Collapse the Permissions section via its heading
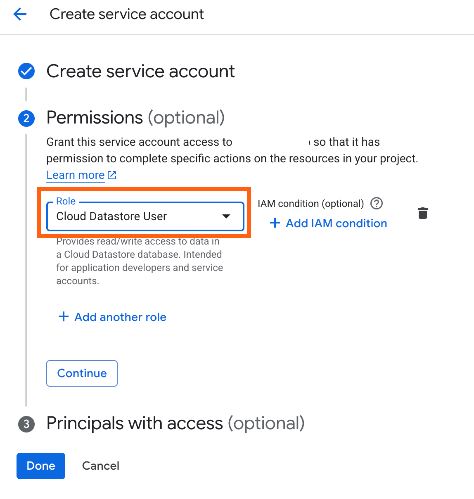The height and width of the screenshot is (499, 474). pyautogui.click(x=136, y=118)
